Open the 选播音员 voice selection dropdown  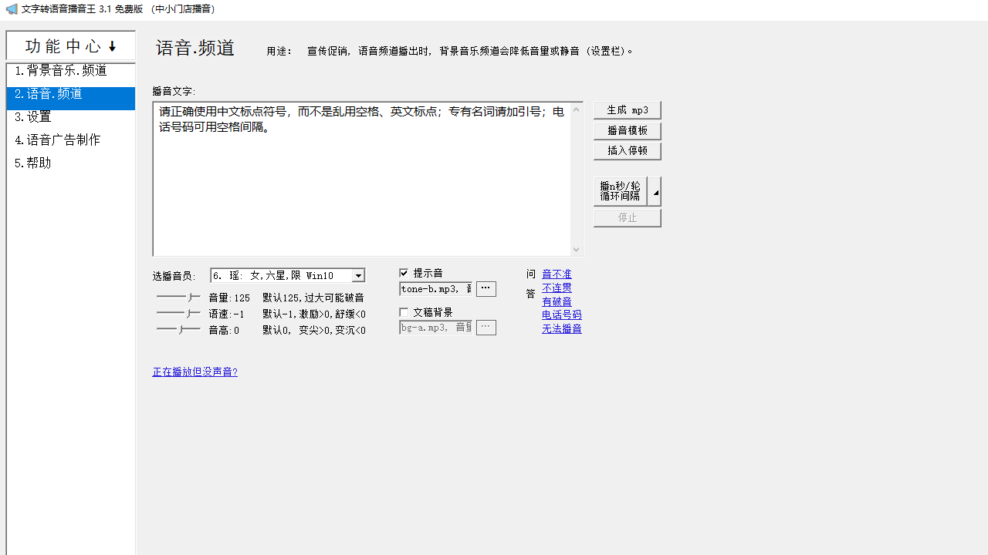point(358,275)
